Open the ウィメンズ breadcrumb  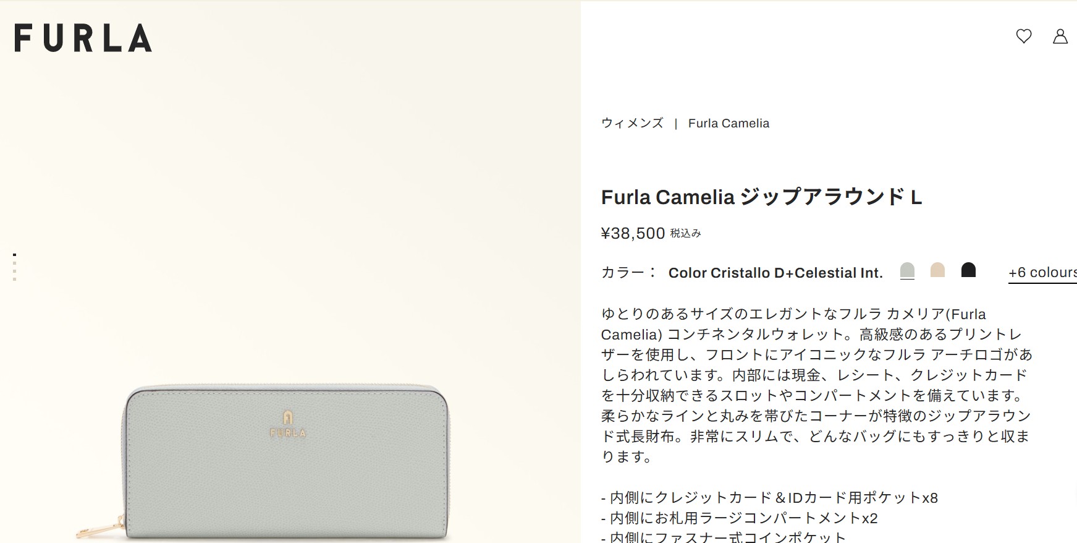point(632,123)
